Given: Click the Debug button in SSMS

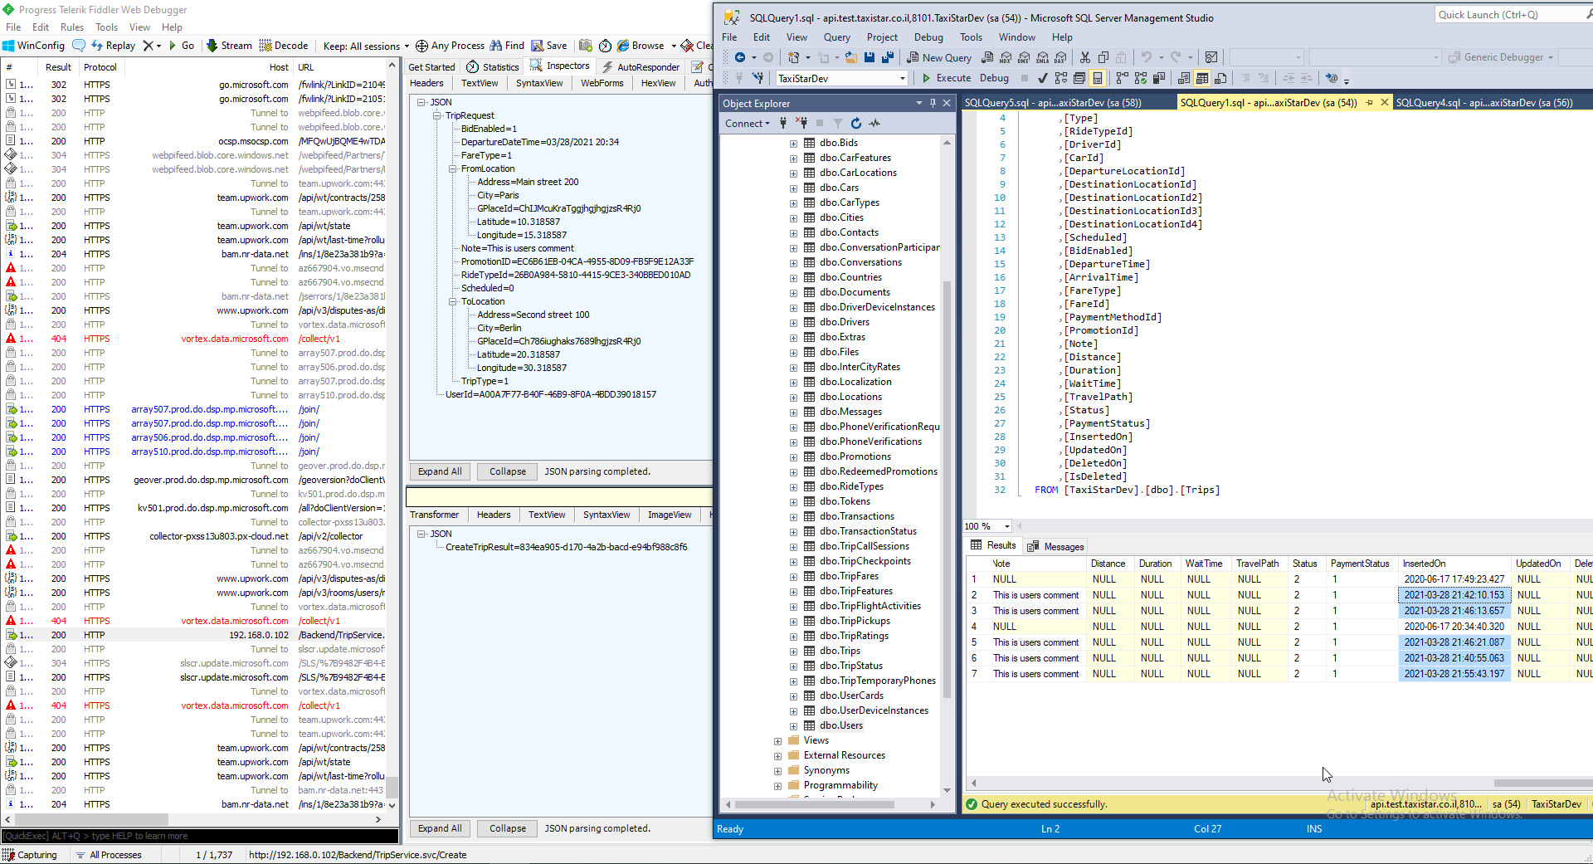Looking at the screenshot, I should [x=994, y=78].
